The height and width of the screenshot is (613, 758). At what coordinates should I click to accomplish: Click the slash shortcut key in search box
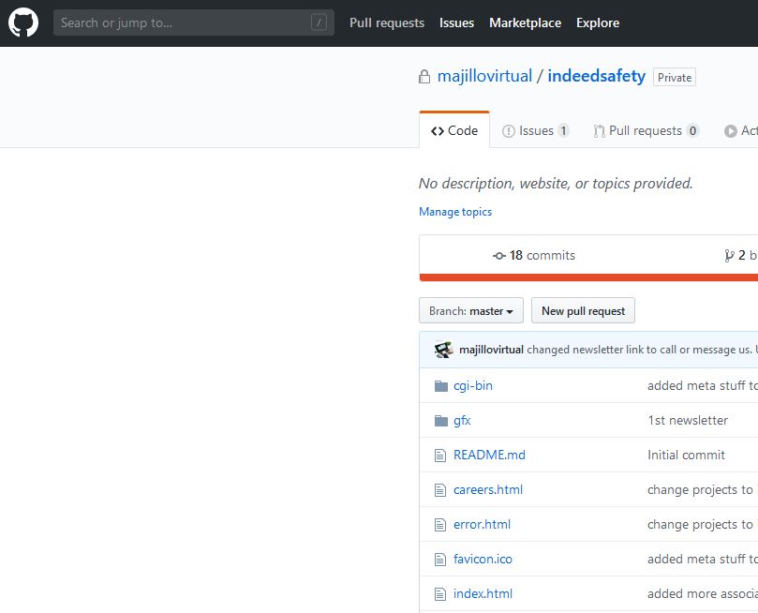pyautogui.click(x=319, y=22)
